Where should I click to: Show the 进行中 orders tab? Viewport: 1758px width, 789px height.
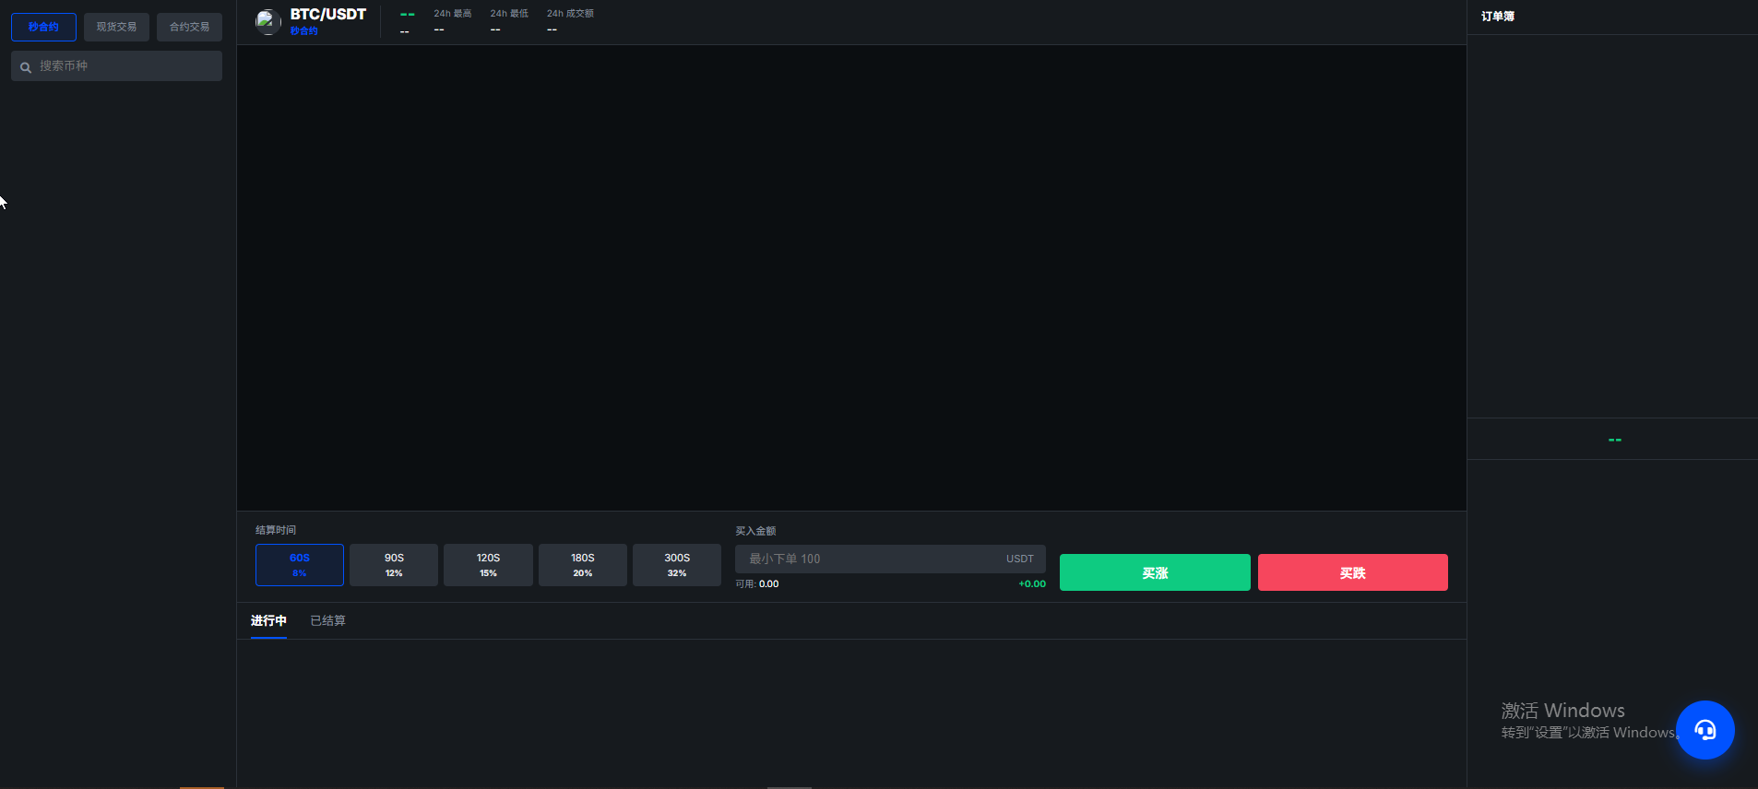pyautogui.click(x=268, y=621)
